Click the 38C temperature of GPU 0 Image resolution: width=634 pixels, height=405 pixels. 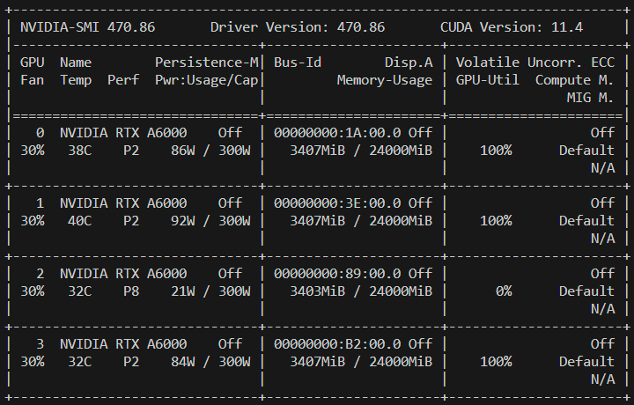(x=75, y=151)
